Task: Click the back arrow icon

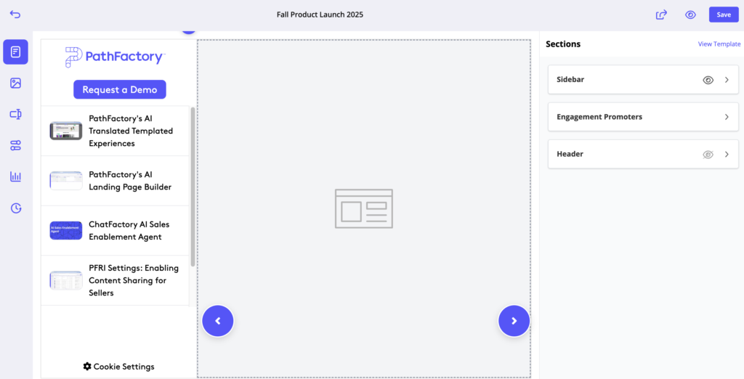Action: 15,15
